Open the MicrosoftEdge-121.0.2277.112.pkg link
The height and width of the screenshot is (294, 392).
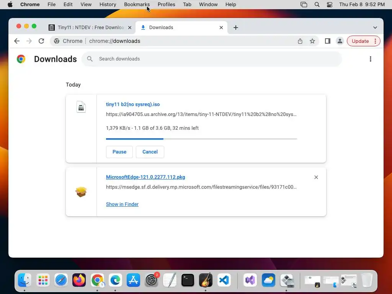coord(145,177)
